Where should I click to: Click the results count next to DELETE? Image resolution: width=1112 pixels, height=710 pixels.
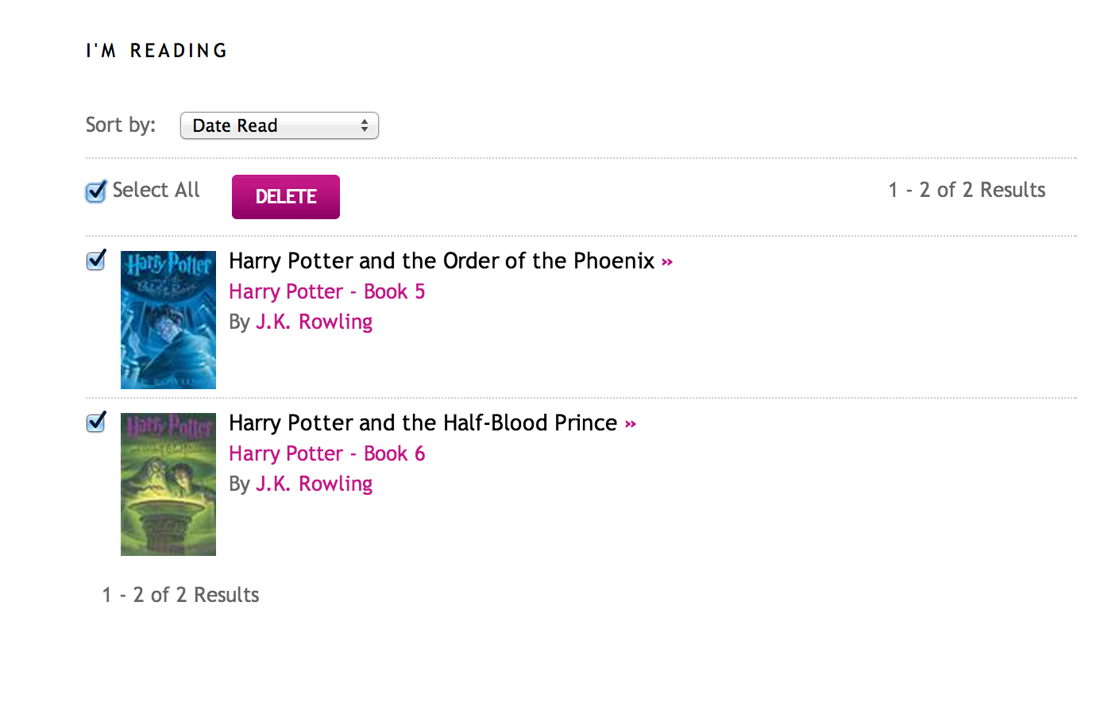[967, 190]
